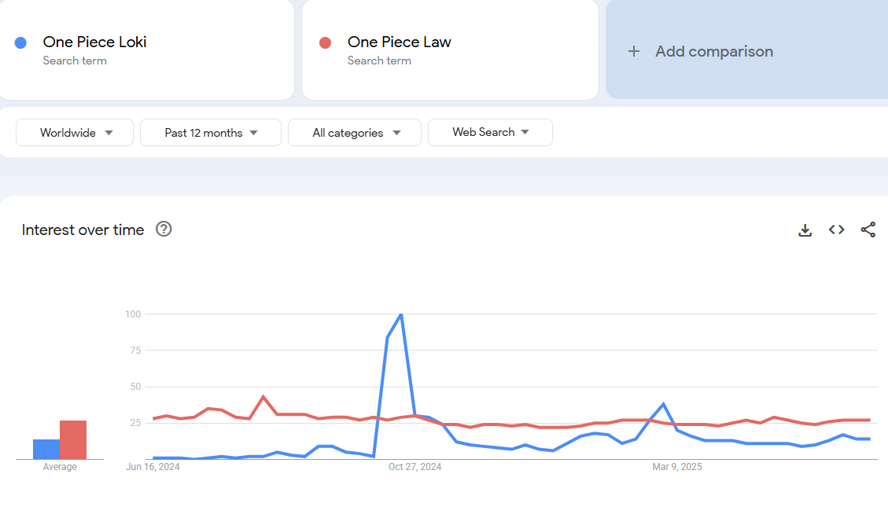Add a comparison search term
888x518 pixels.
(x=746, y=50)
